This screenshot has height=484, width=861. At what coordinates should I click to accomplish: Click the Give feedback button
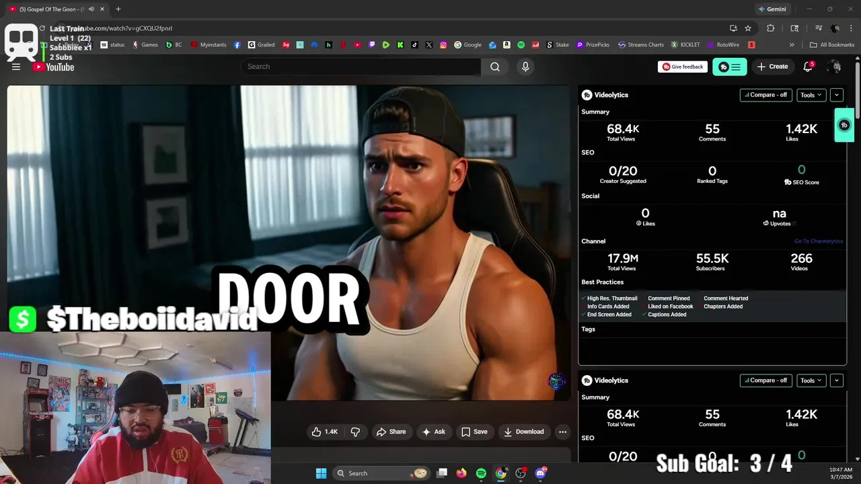click(682, 67)
